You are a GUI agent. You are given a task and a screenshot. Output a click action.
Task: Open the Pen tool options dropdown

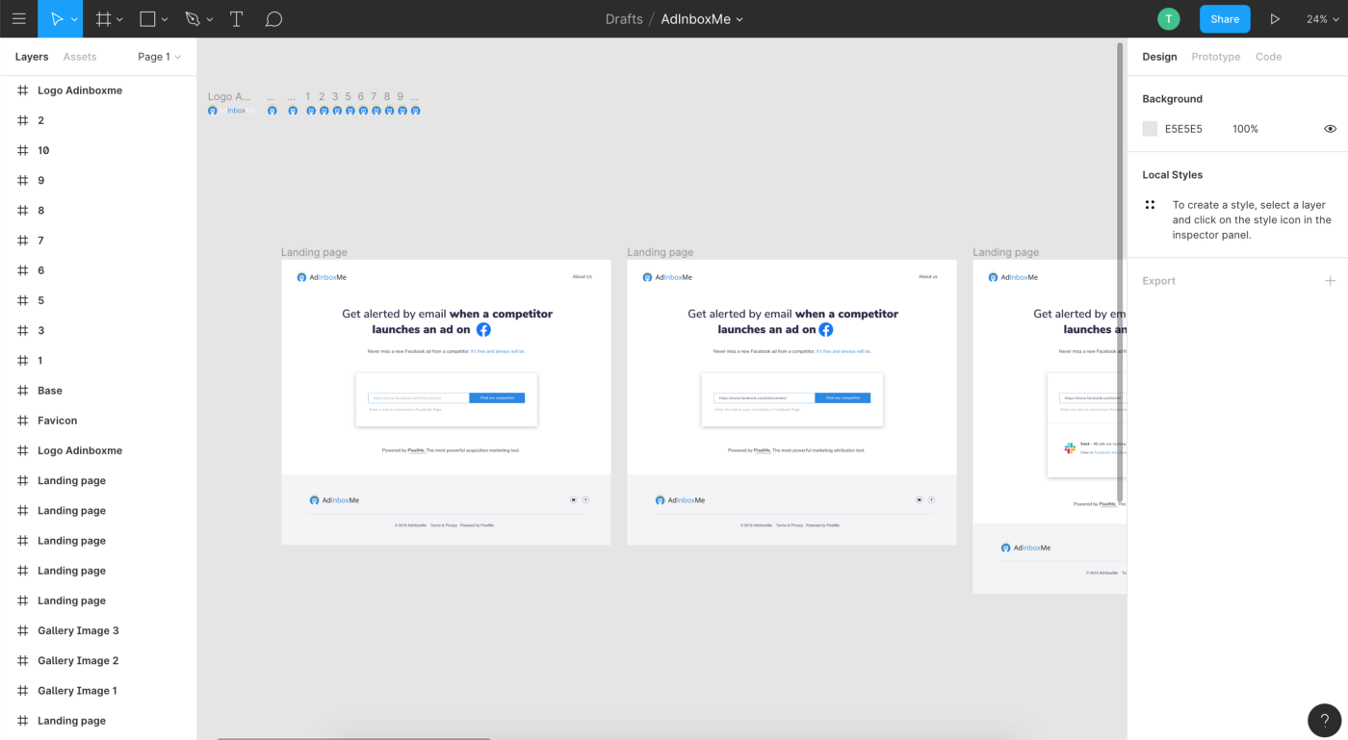pyautogui.click(x=210, y=19)
